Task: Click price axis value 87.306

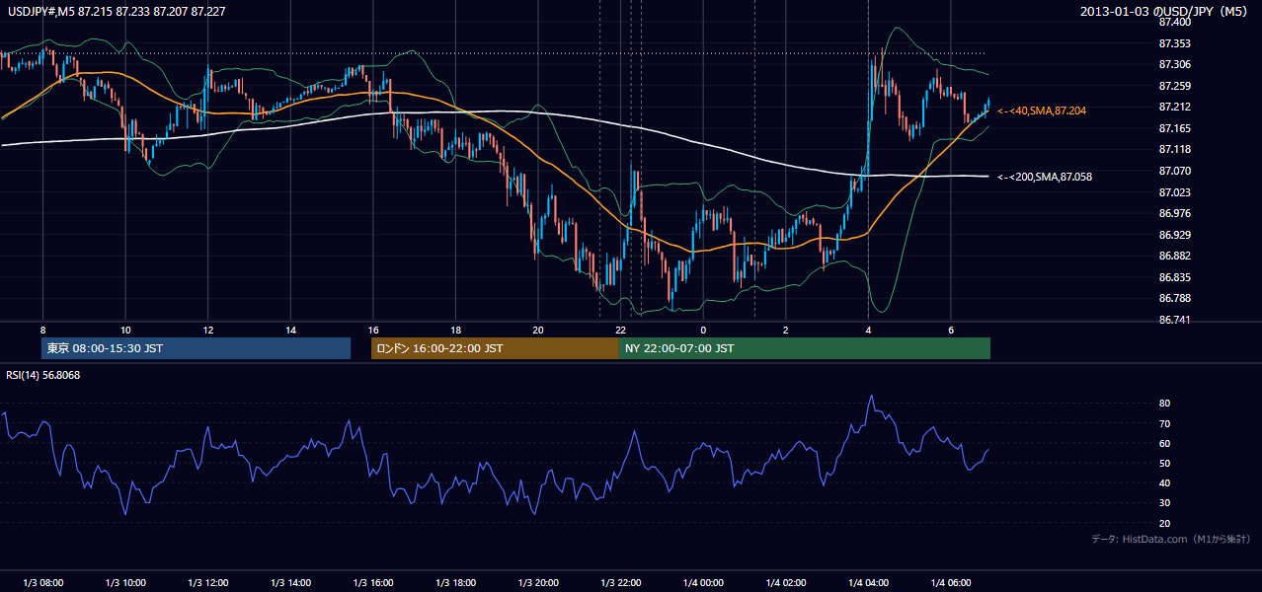Action: point(1174,64)
